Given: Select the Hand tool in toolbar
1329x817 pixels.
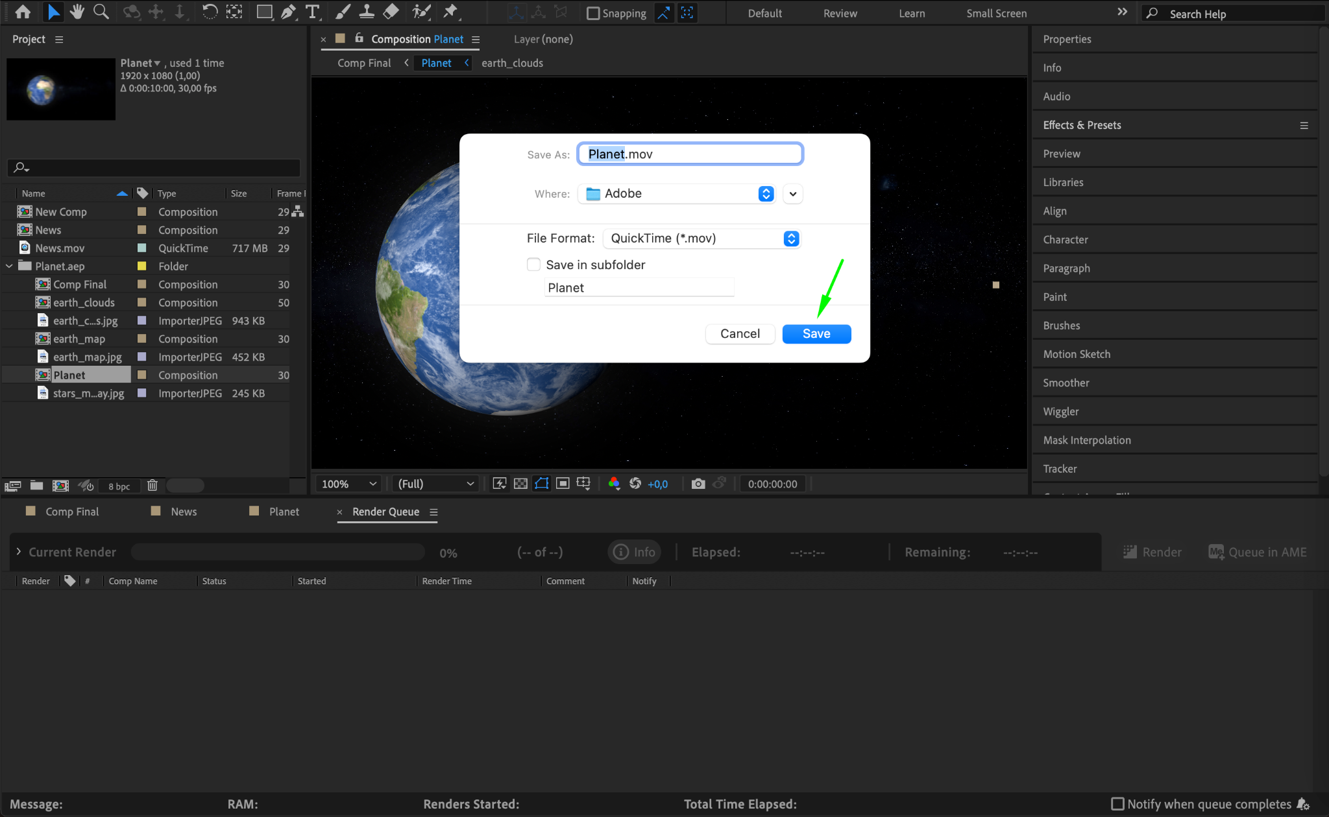Looking at the screenshot, I should coord(77,12).
